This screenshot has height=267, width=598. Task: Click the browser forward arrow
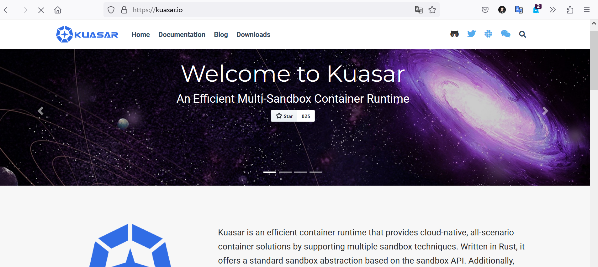(x=24, y=10)
